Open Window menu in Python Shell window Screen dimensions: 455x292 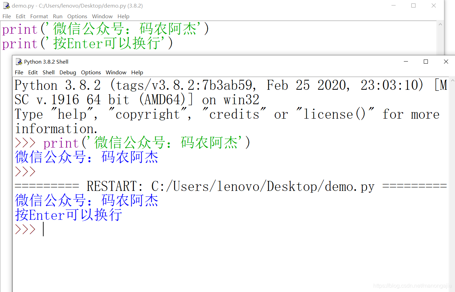[x=116, y=72]
